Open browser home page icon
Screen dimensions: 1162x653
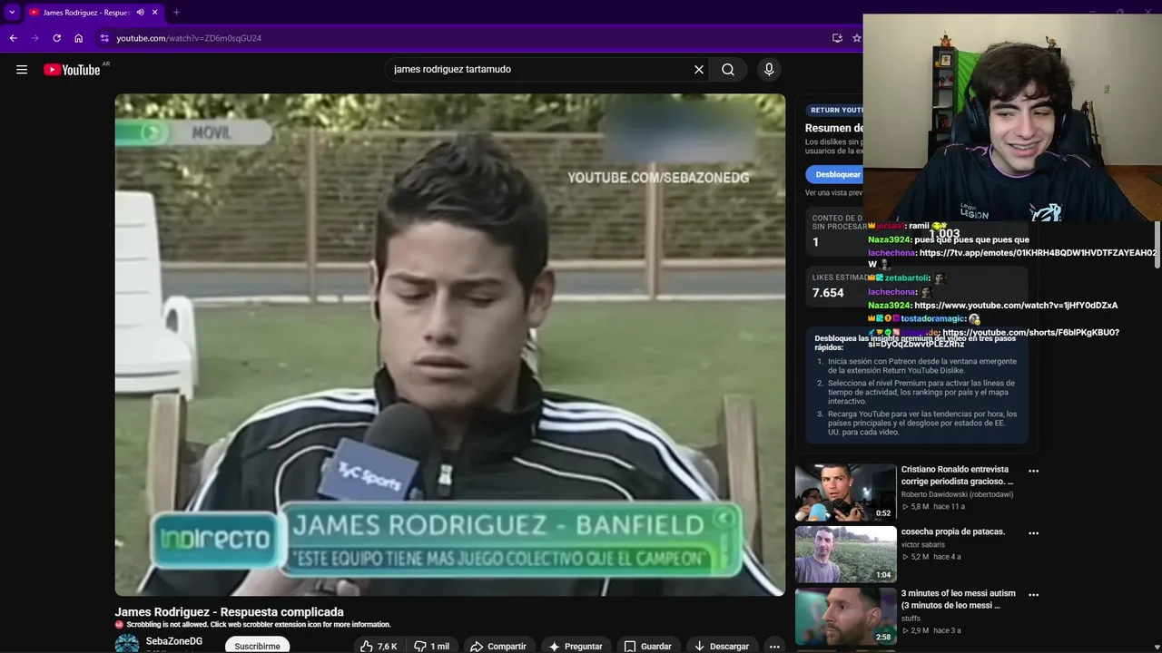tap(79, 38)
